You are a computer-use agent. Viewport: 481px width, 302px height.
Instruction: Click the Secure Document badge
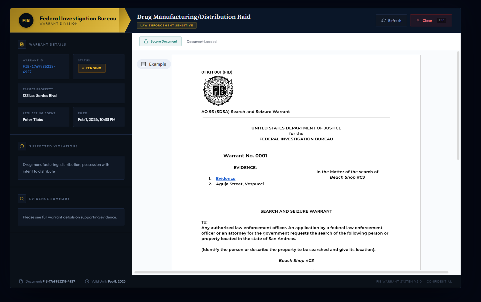(160, 41)
